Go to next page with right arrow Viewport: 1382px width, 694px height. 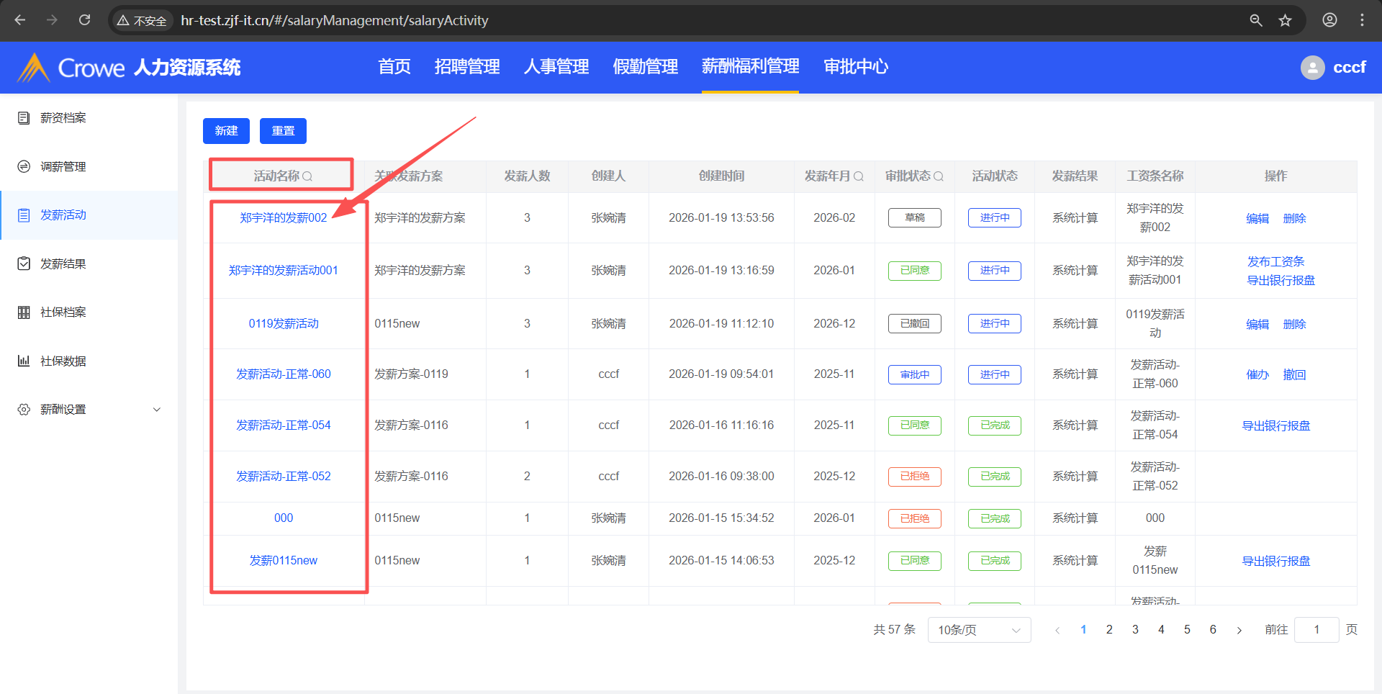1239,630
